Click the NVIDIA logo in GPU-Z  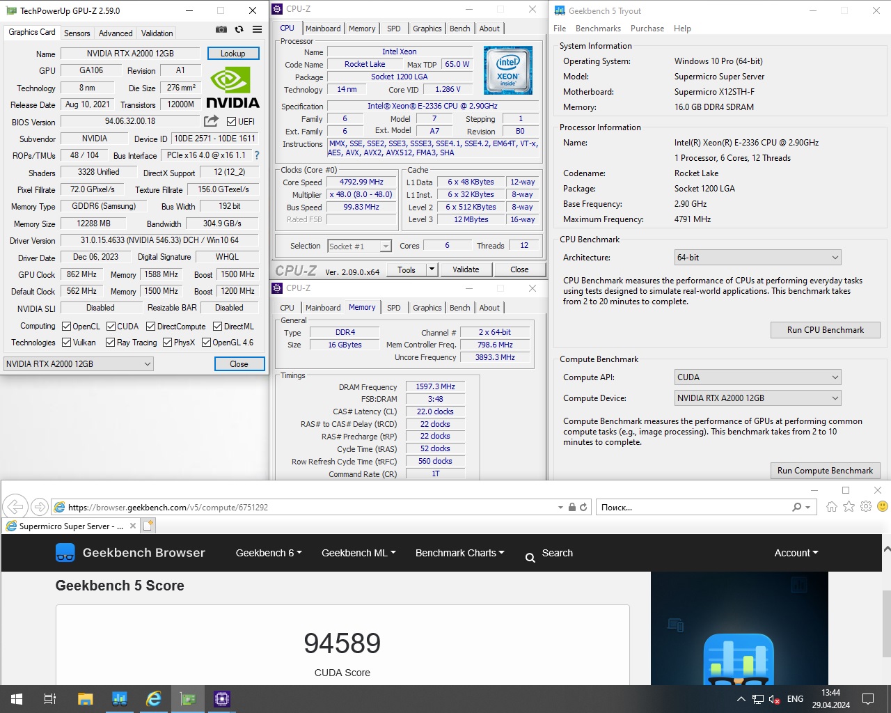point(232,88)
